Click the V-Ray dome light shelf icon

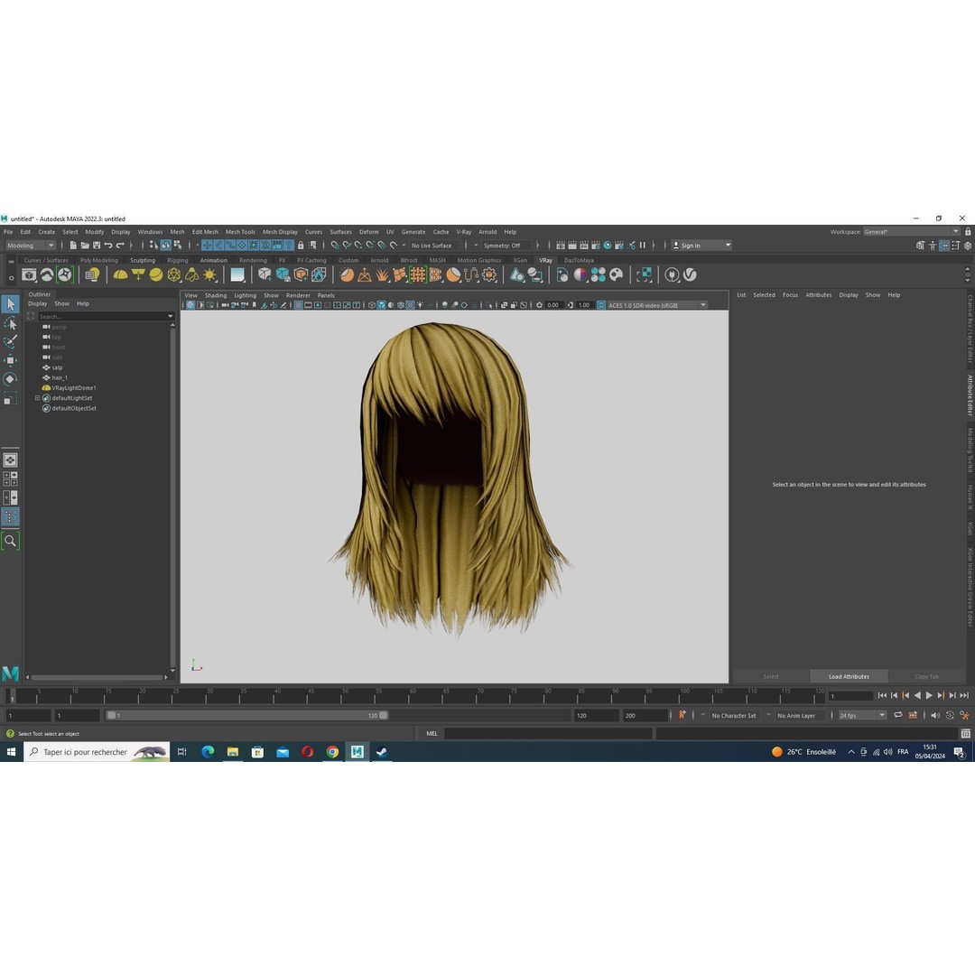120,274
